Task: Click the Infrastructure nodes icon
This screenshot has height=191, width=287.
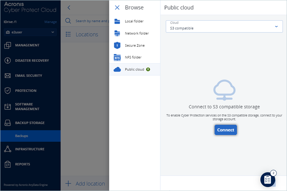Action: [x=8, y=149]
